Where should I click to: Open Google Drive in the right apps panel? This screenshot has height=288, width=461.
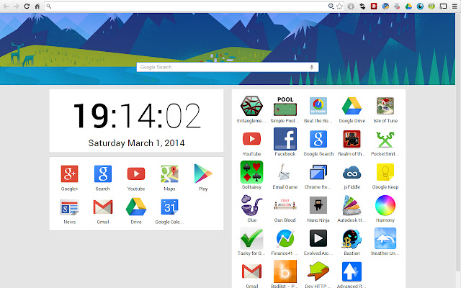(x=352, y=106)
